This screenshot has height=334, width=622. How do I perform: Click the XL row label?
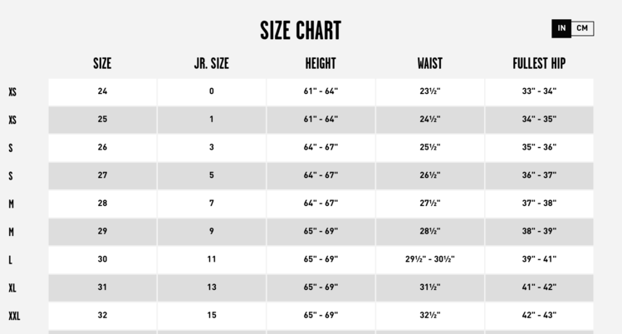[x=12, y=287]
